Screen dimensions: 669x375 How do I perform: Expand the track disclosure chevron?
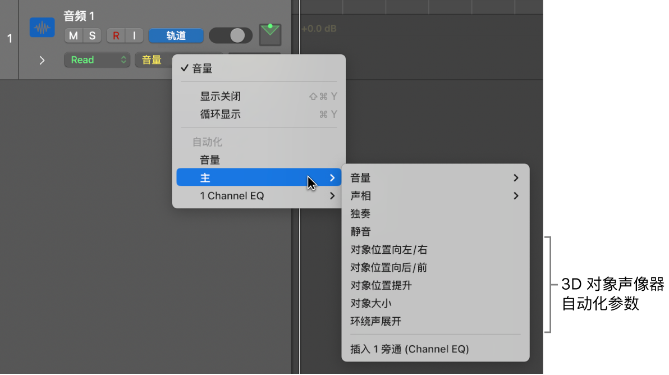pyautogui.click(x=42, y=60)
